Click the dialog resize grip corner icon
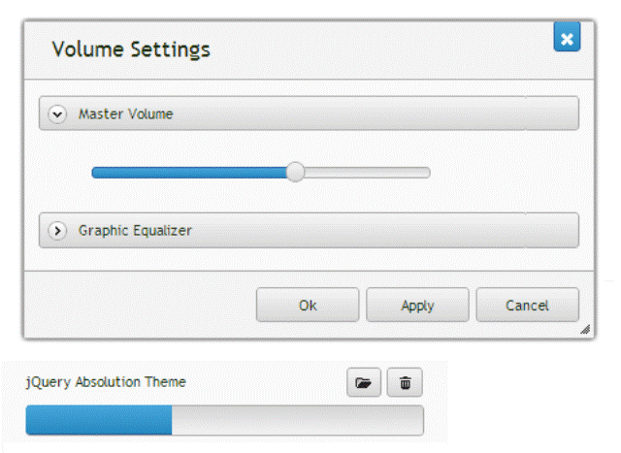The image size is (621, 453). point(585,330)
